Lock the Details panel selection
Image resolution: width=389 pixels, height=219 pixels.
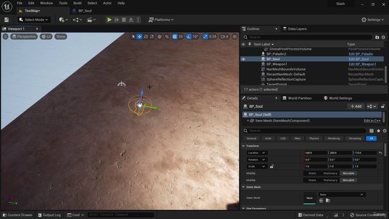coord(383,106)
